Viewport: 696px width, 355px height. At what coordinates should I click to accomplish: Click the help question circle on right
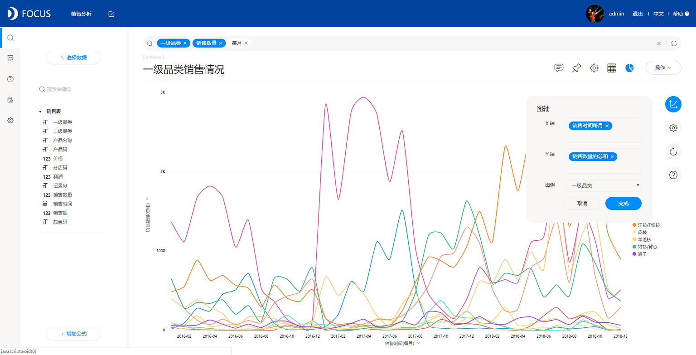tap(673, 175)
